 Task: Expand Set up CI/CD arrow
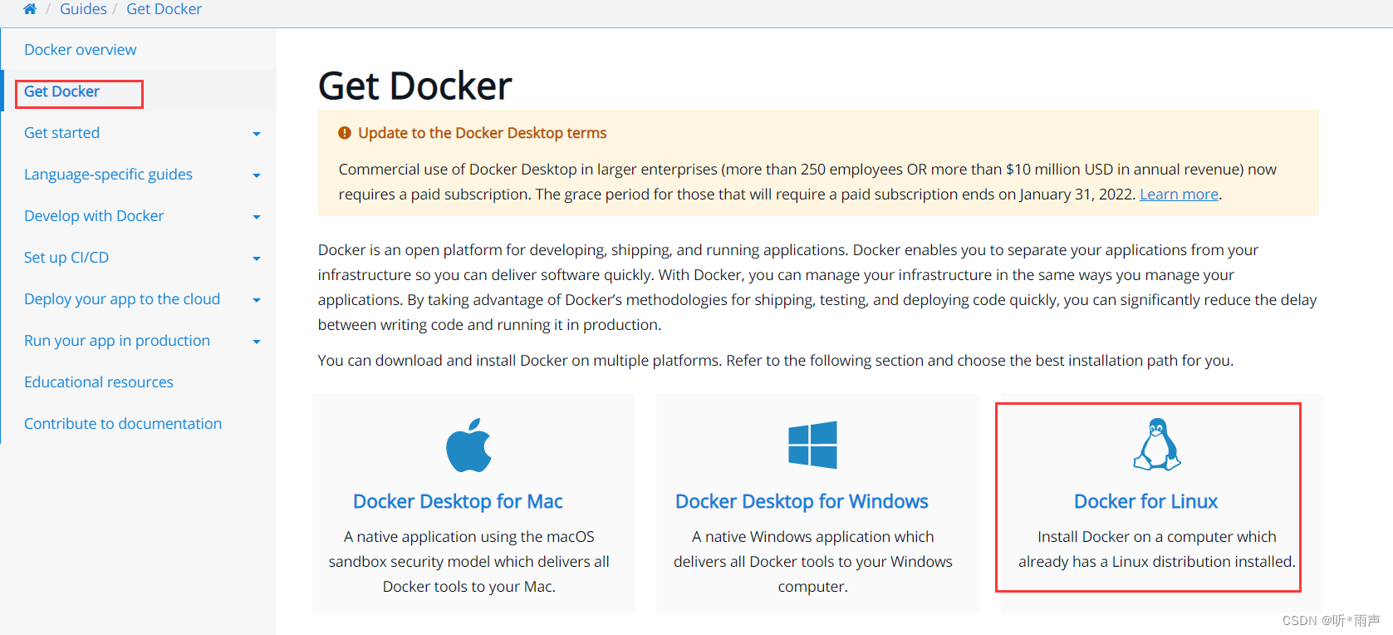click(x=257, y=258)
